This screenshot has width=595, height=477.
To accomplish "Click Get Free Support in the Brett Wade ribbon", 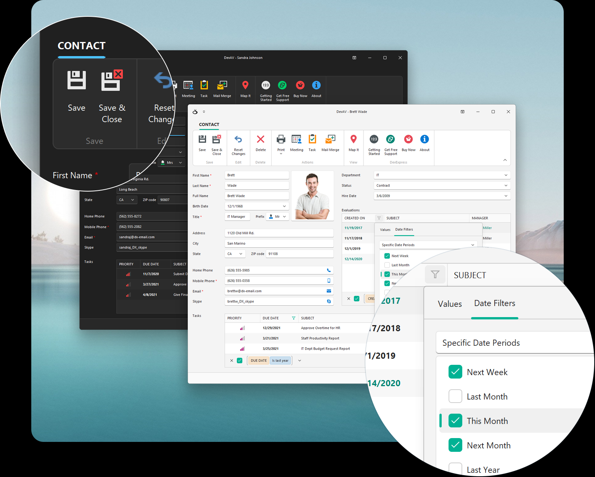I will click(391, 145).
